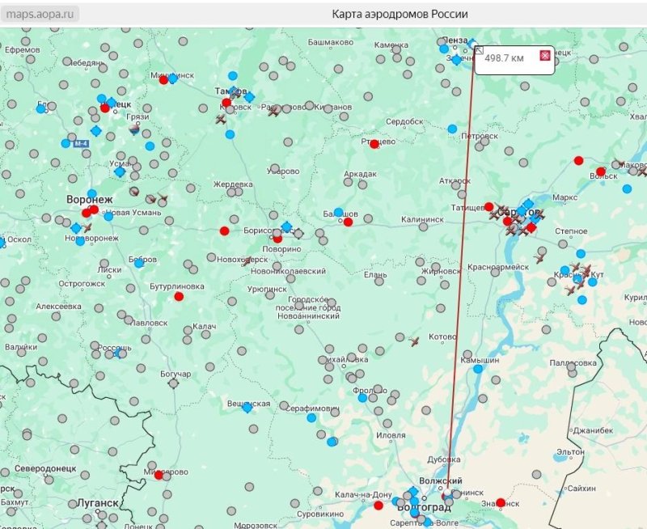This screenshot has height=529, width=647.
Task: Select the red marker near Бутурлиновка
Action: tap(179, 296)
